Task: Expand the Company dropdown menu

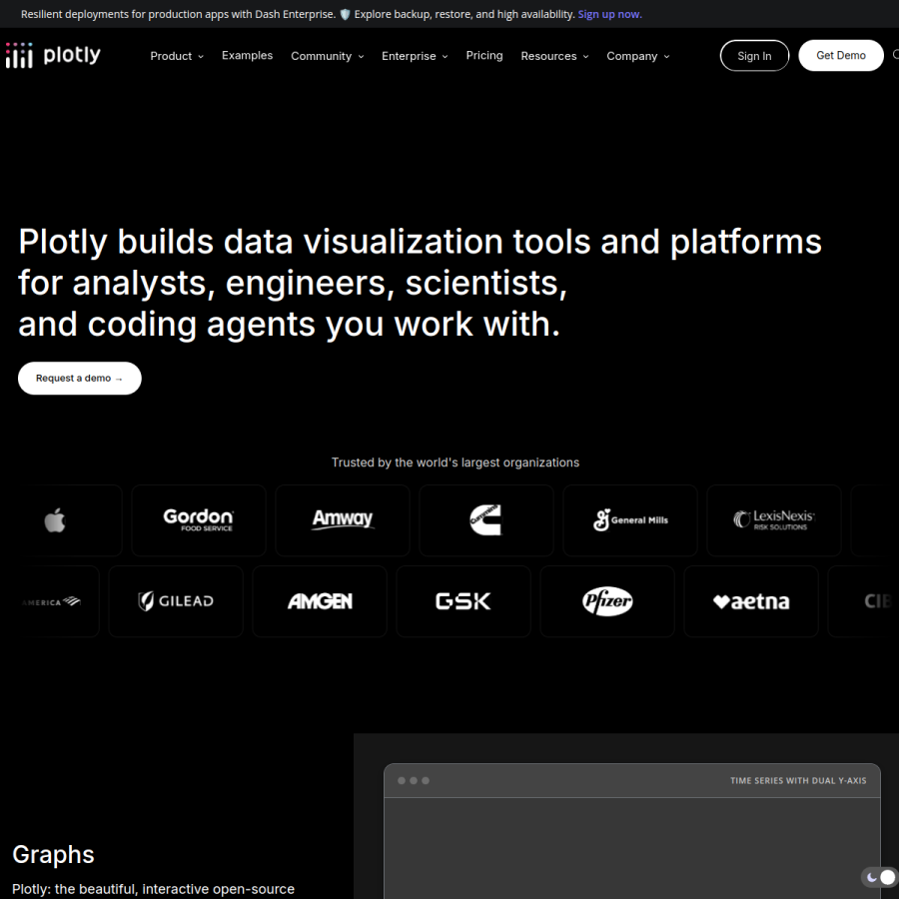Action: coord(638,56)
